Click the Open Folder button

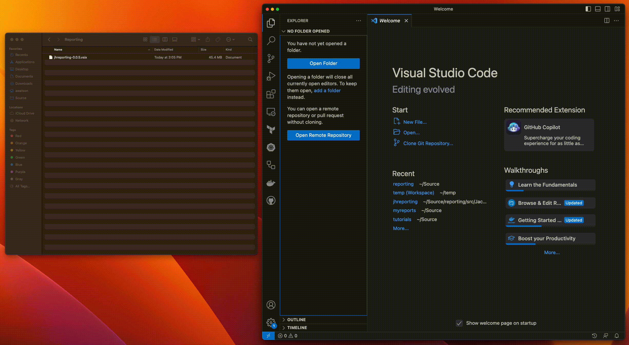pyautogui.click(x=323, y=63)
